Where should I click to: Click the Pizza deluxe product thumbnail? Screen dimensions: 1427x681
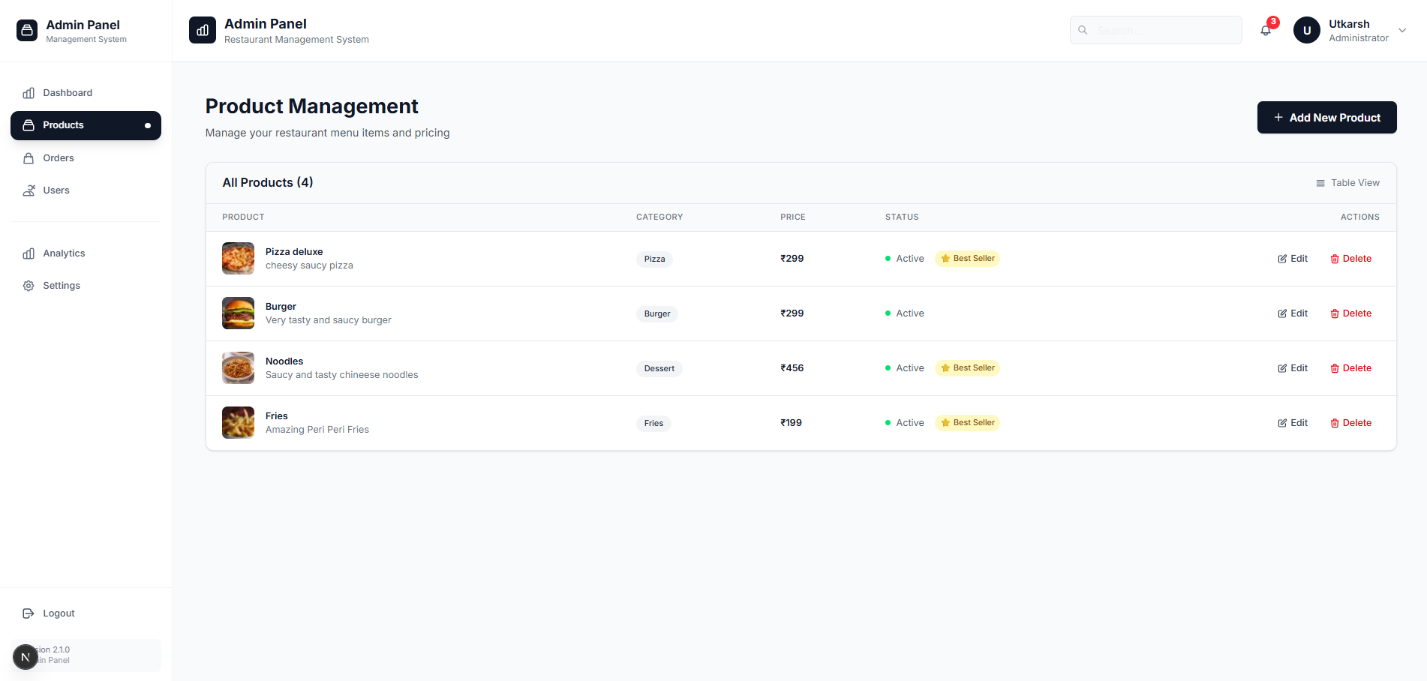pos(238,259)
